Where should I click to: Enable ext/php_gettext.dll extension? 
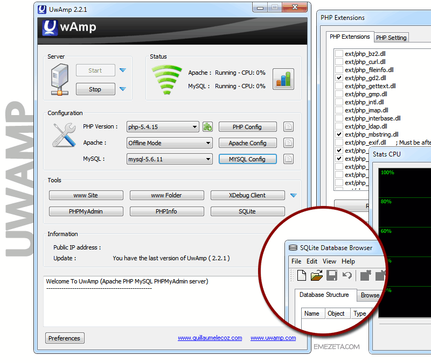pos(339,86)
